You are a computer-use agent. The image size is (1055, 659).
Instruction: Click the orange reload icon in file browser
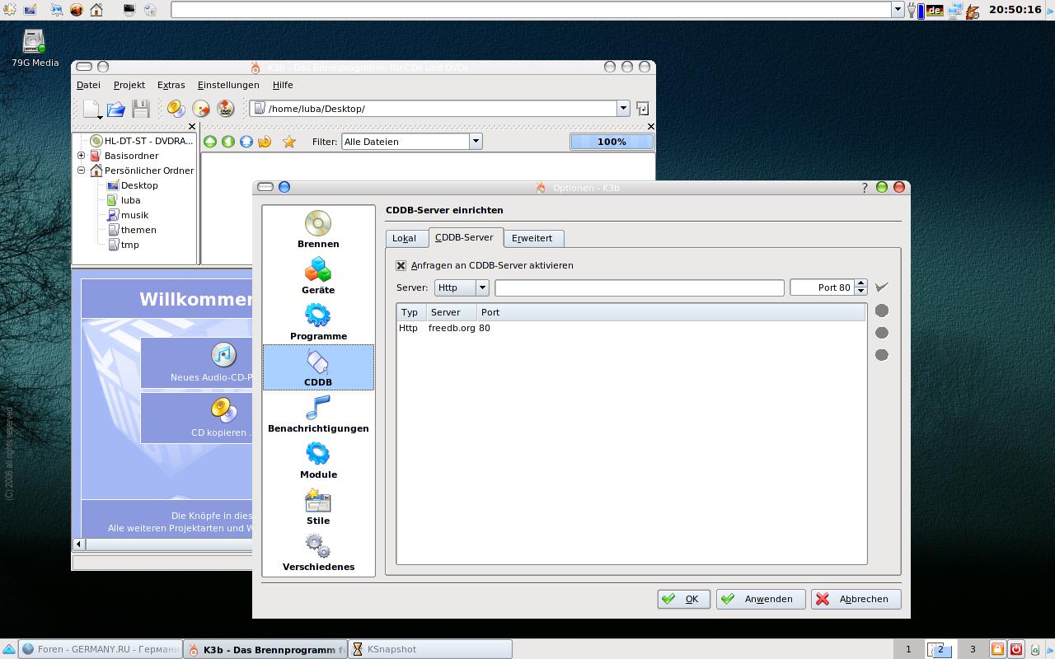pos(265,142)
